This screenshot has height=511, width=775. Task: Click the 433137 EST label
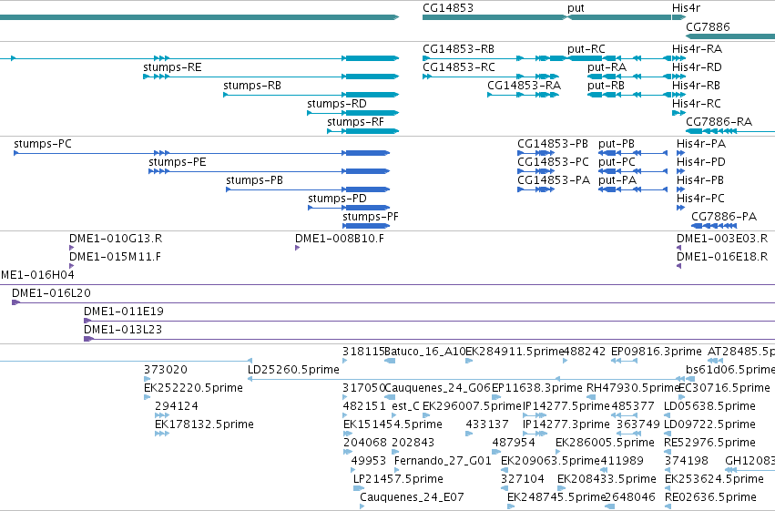click(487, 424)
